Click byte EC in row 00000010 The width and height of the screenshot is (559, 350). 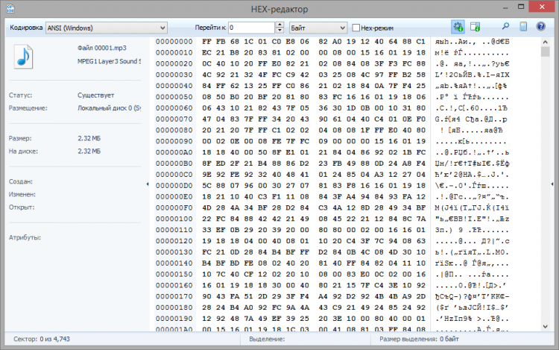click(206, 52)
